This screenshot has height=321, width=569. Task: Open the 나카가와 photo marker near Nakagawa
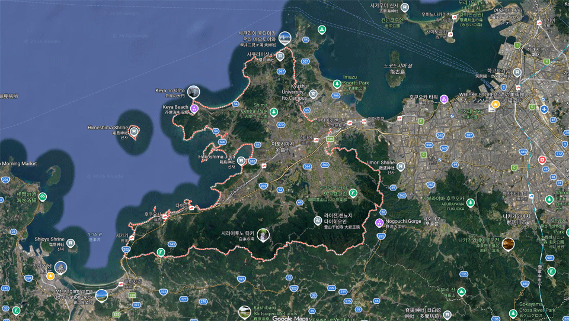click(508, 244)
